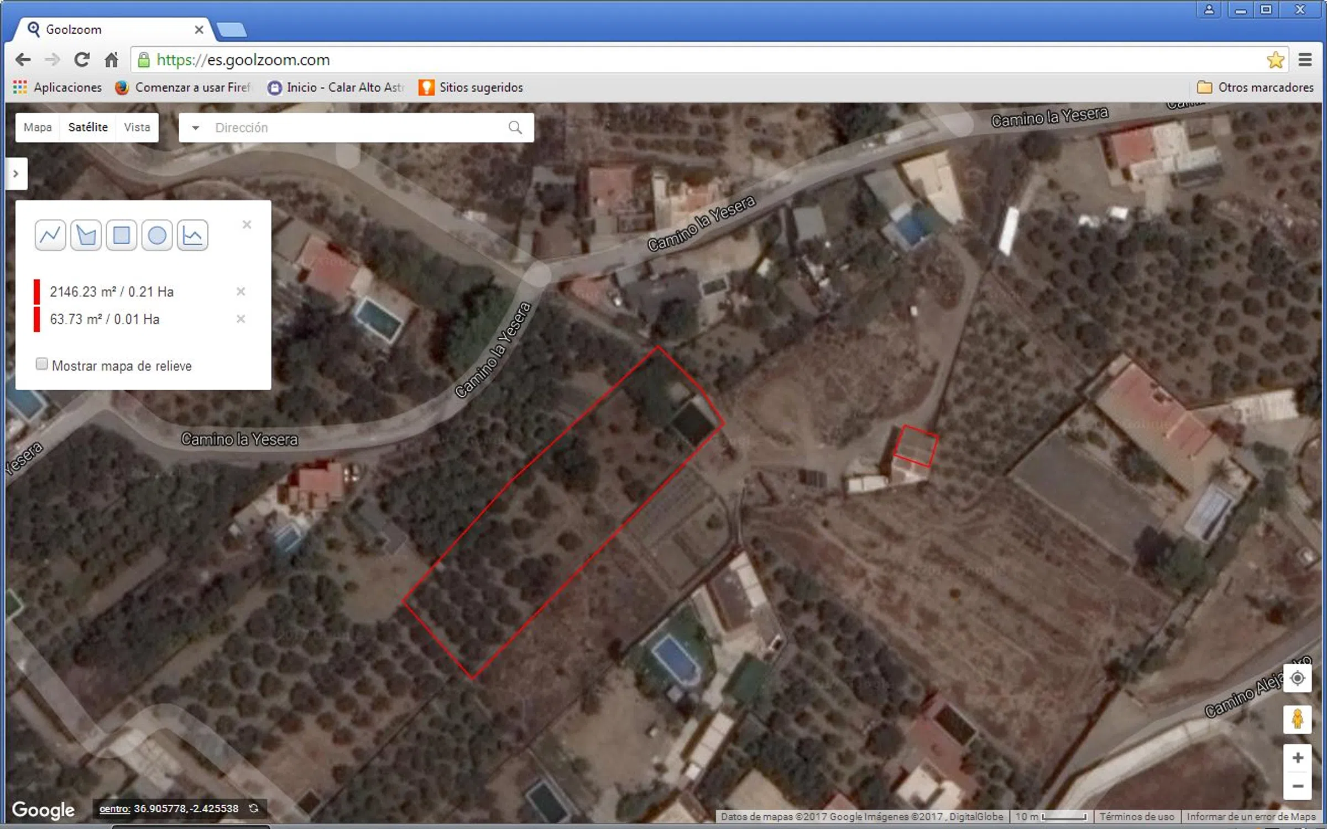Open Términos de uso link
The height and width of the screenshot is (829, 1327).
click(x=1136, y=816)
